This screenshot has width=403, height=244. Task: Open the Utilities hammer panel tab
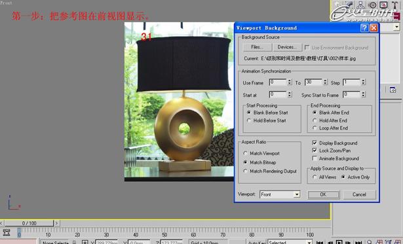point(395,5)
